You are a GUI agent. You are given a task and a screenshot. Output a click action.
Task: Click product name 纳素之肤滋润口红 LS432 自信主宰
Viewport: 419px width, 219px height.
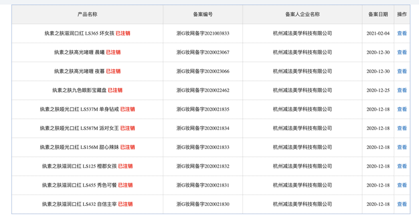point(80,204)
